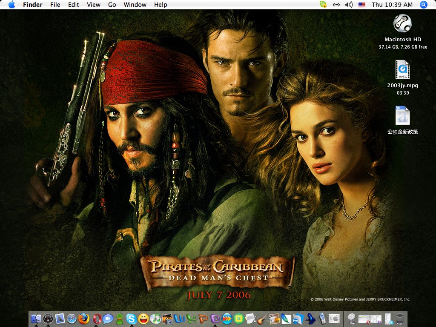The width and height of the screenshot is (436, 327).
Task: Switch to Skype in the Dock
Action: click(x=132, y=318)
